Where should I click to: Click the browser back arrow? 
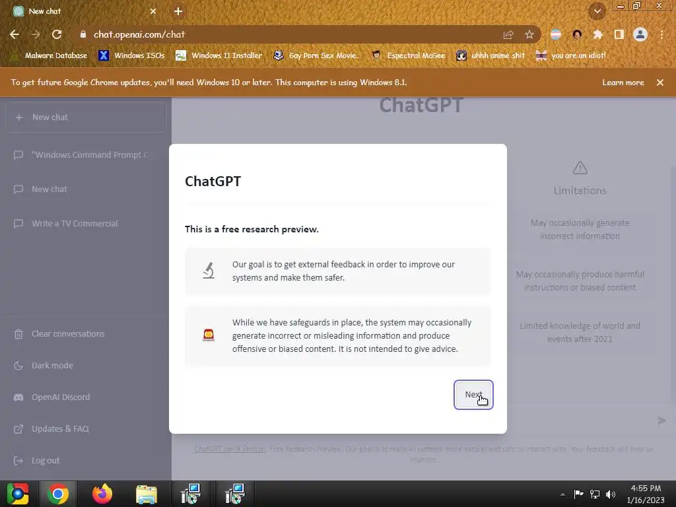click(x=15, y=34)
